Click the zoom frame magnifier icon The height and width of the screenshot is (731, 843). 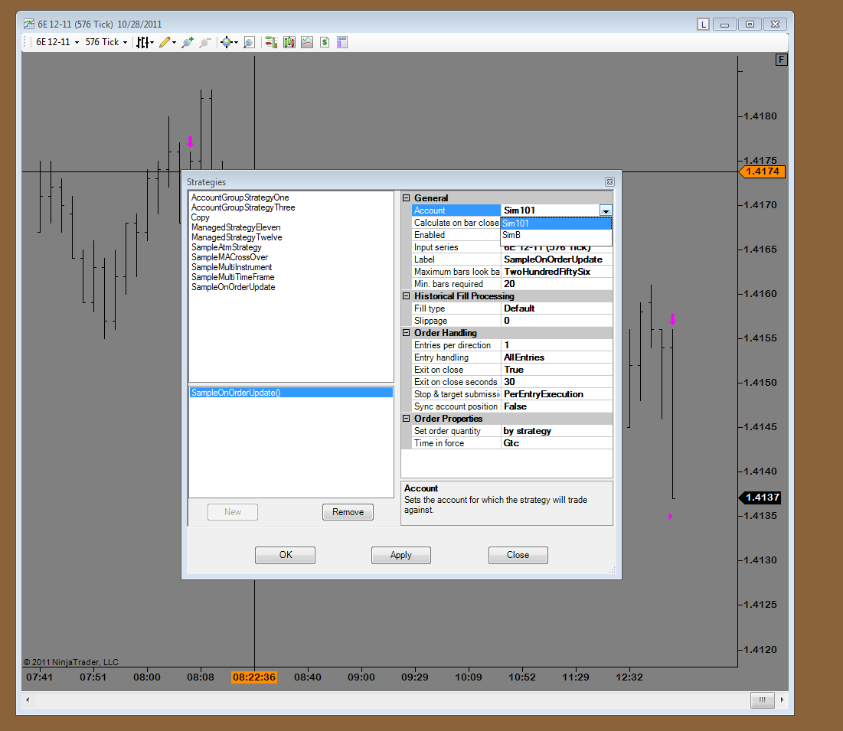point(249,42)
